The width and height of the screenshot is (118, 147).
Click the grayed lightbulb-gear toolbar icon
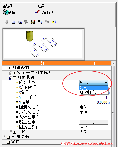tap(7, 22)
